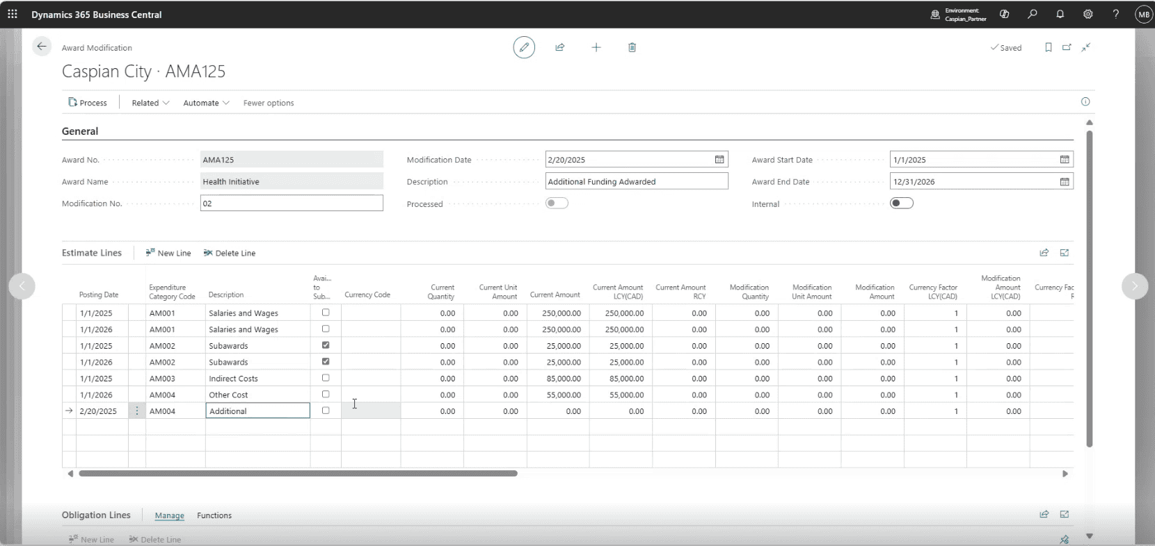
Task: Open the environment info icon
Action: click(935, 14)
